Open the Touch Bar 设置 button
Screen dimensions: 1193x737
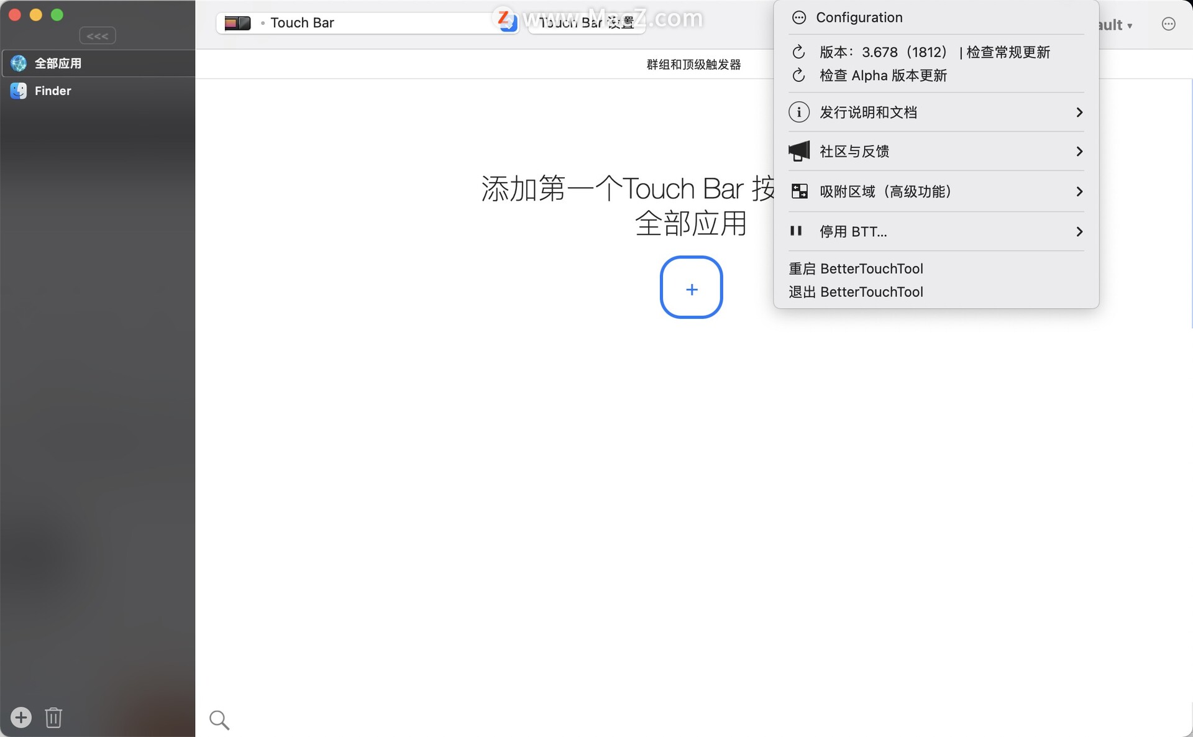(x=587, y=23)
